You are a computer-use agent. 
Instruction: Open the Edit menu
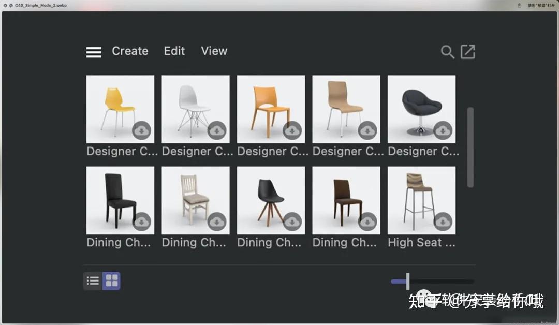(x=174, y=51)
